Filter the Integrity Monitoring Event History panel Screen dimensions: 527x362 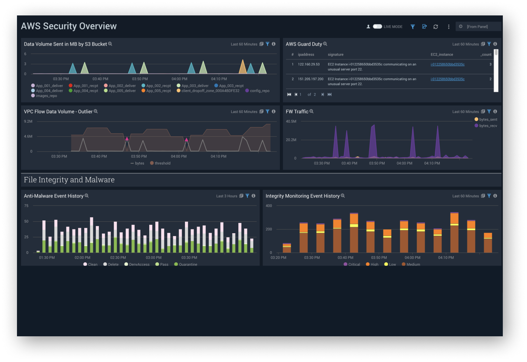(489, 196)
